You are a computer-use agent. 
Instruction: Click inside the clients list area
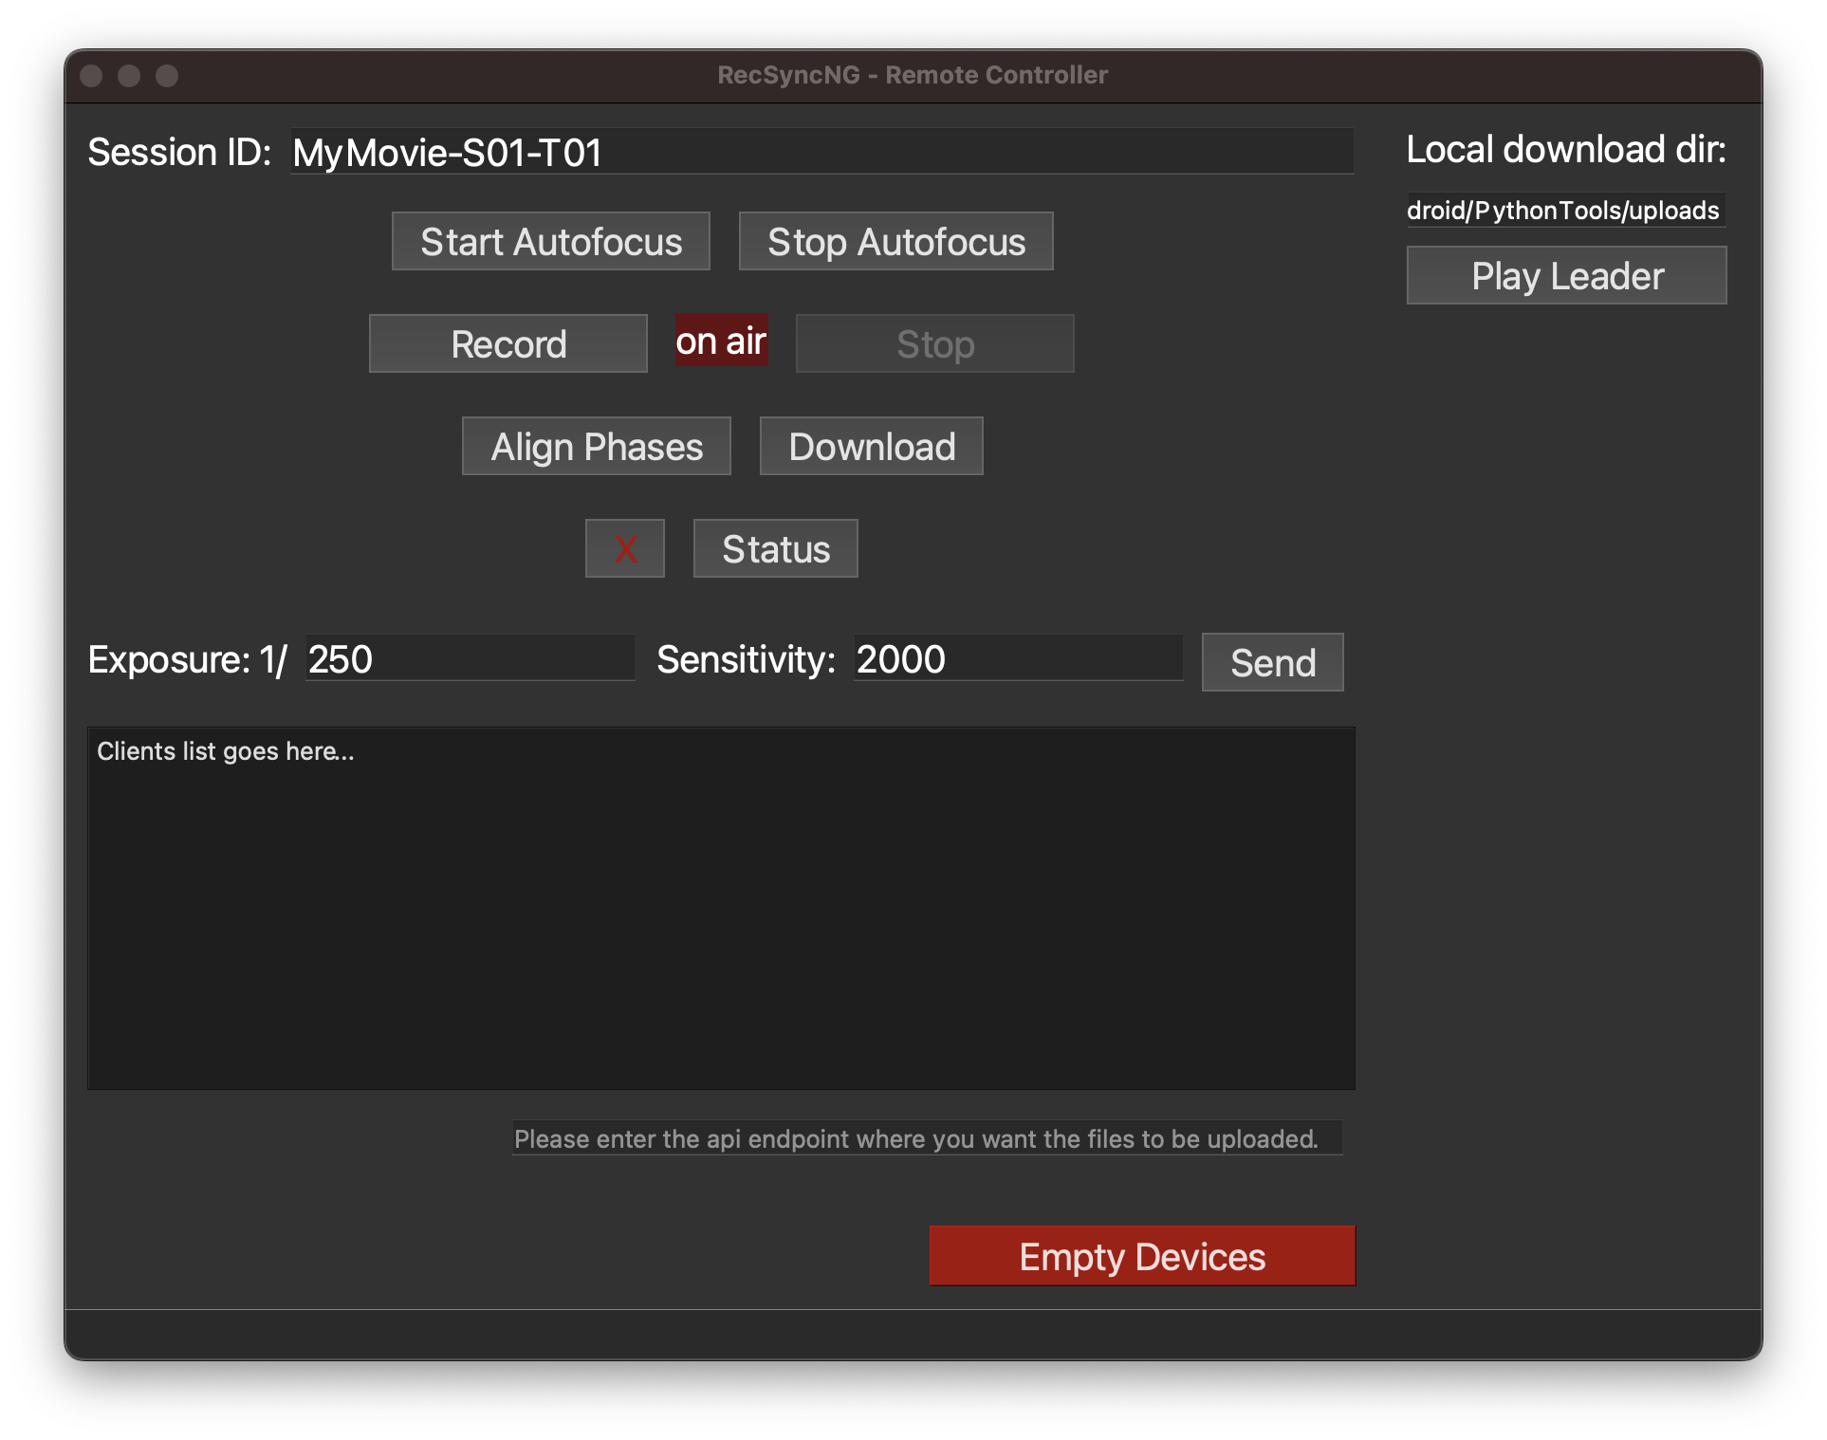[721, 908]
